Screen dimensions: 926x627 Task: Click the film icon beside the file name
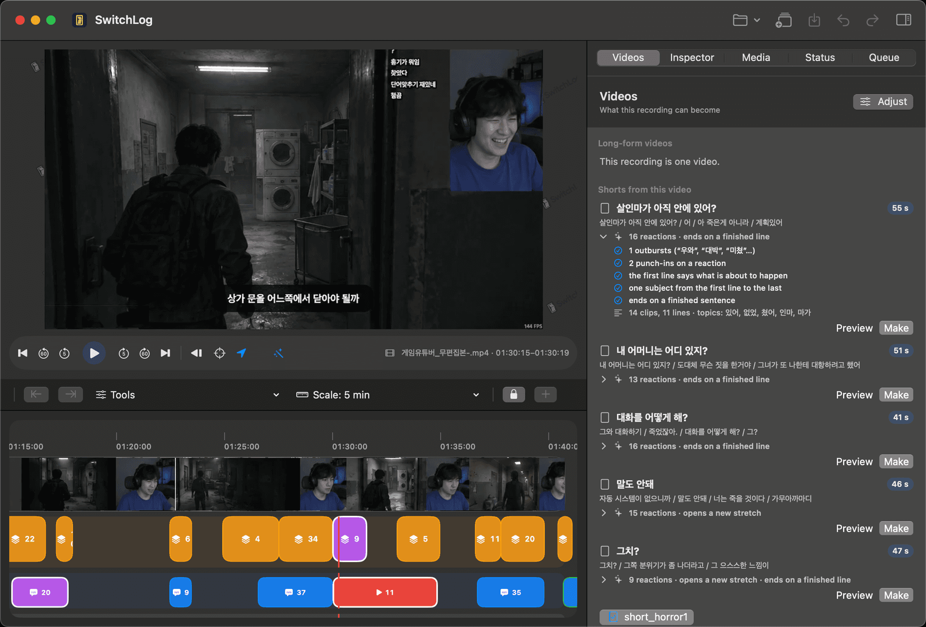390,353
